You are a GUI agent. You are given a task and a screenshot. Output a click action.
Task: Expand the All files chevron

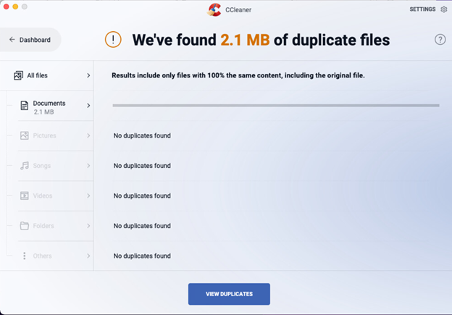click(88, 75)
